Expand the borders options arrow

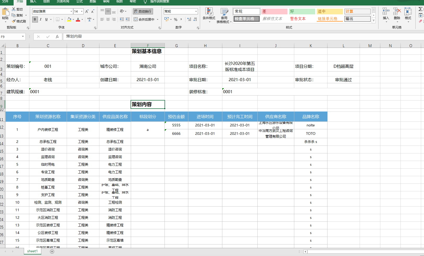(62, 19)
